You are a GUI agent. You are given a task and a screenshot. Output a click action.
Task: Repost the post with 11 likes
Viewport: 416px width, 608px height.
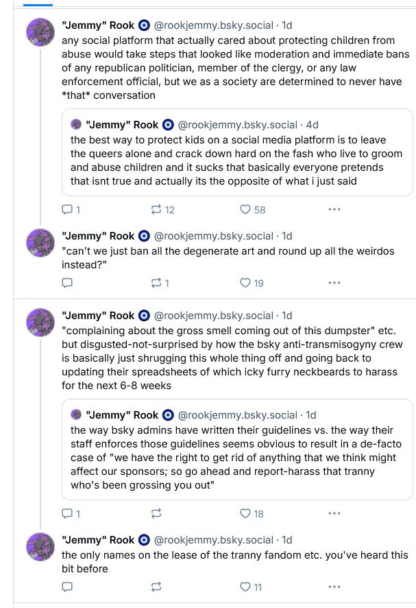(156, 587)
